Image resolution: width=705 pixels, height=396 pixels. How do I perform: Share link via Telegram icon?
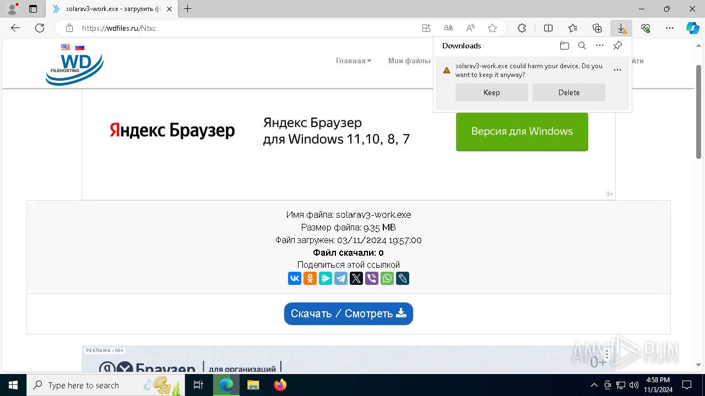pyautogui.click(x=341, y=278)
